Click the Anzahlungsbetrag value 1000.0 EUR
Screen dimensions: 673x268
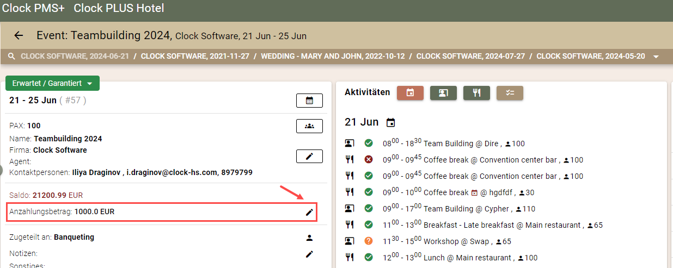pyautogui.click(x=94, y=212)
